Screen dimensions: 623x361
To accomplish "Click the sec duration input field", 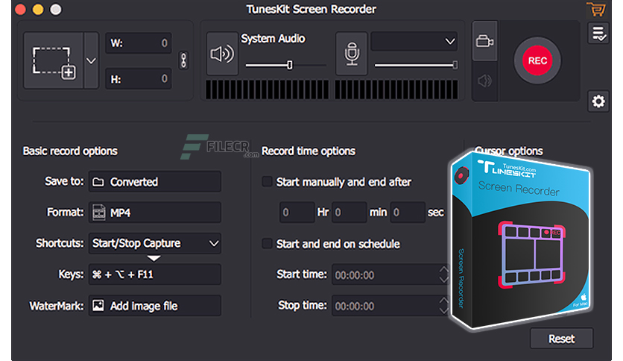I will tap(408, 213).
